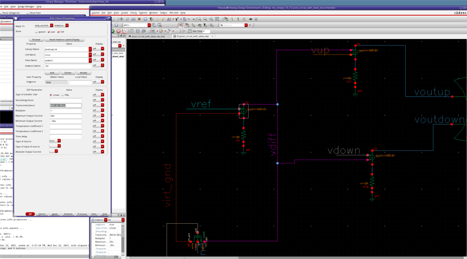Click the red Delete X toolbar icon
This screenshot has height=259, width=467.
coord(139,19)
